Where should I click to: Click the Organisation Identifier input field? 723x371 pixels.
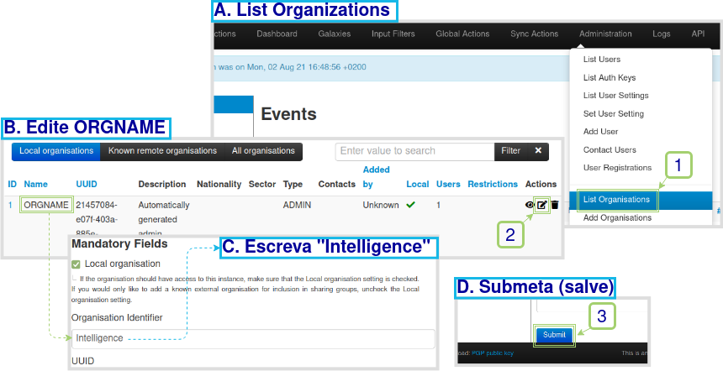coord(252,338)
